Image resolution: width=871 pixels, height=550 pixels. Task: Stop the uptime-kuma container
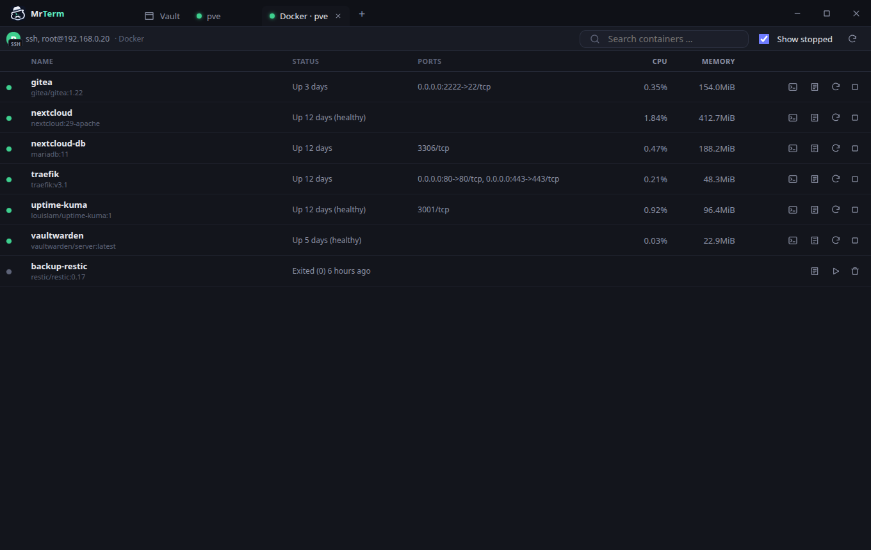tap(855, 210)
